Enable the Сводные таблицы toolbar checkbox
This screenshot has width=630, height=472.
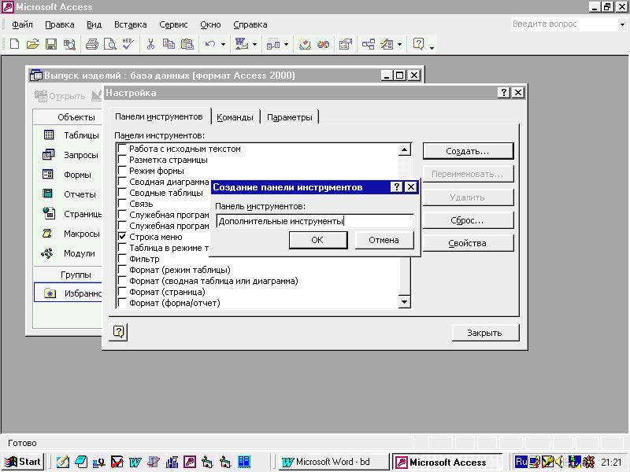click(x=122, y=193)
